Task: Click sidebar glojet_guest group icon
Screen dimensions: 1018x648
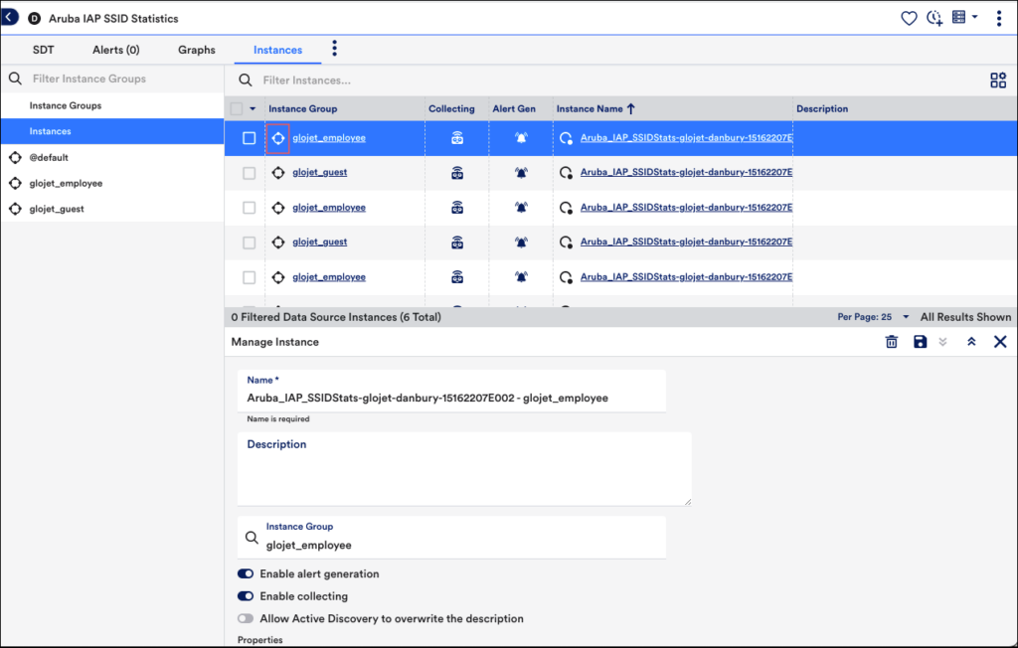Action: tap(15, 209)
